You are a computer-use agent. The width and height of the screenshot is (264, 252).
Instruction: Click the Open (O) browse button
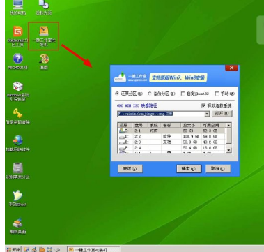click(222, 114)
